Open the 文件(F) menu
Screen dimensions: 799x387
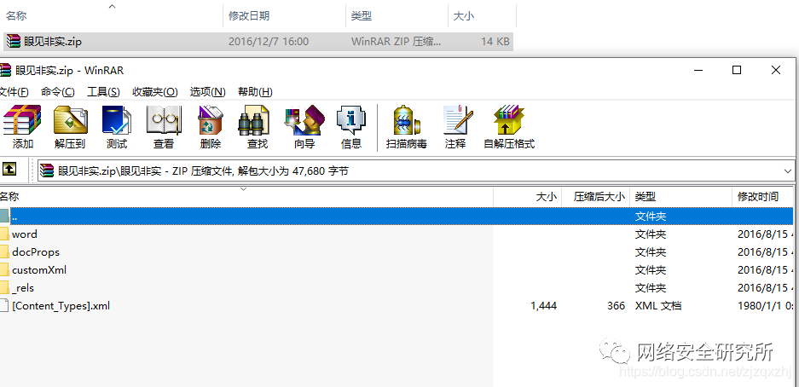[14, 92]
